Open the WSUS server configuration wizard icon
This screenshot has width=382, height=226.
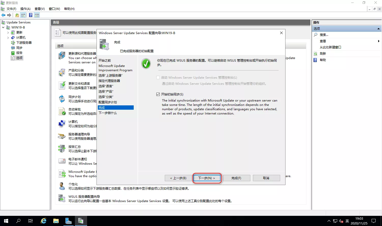click(x=62, y=199)
